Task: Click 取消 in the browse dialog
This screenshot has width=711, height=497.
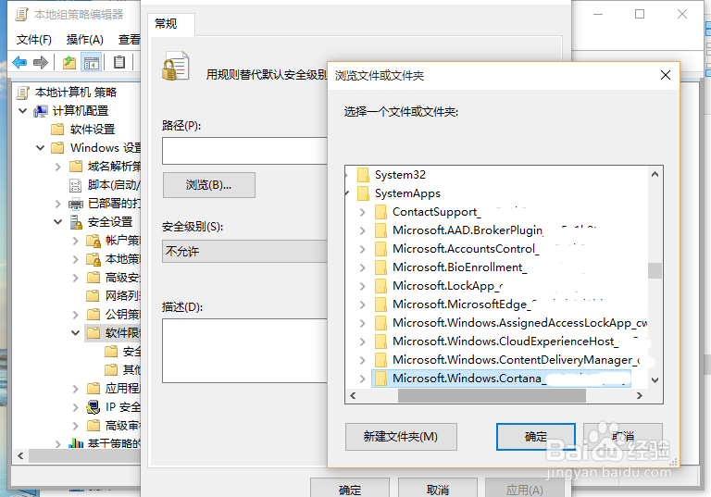Action: [x=623, y=437]
